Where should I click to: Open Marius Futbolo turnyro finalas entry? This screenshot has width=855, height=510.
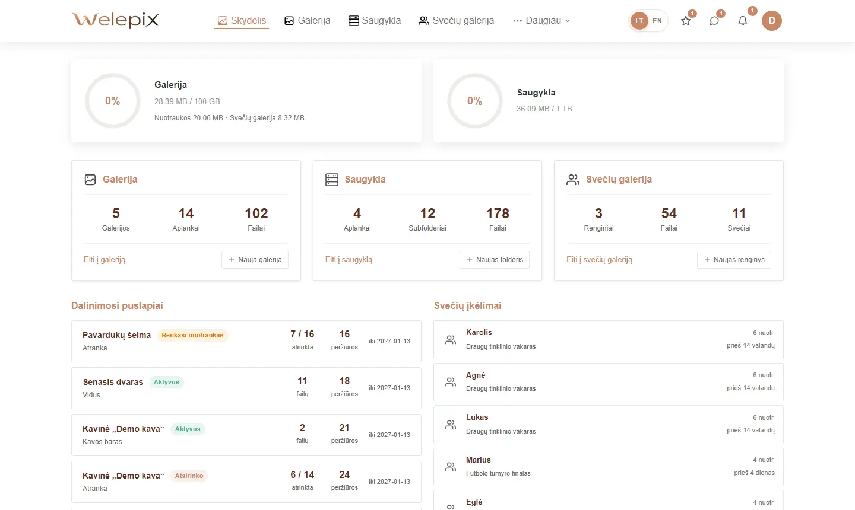[x=609, y=467]
